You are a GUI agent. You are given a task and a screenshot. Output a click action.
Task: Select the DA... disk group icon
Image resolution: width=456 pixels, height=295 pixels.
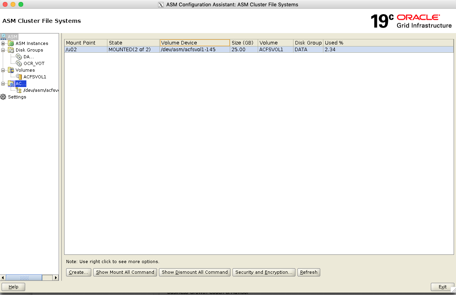click(19, 57)
